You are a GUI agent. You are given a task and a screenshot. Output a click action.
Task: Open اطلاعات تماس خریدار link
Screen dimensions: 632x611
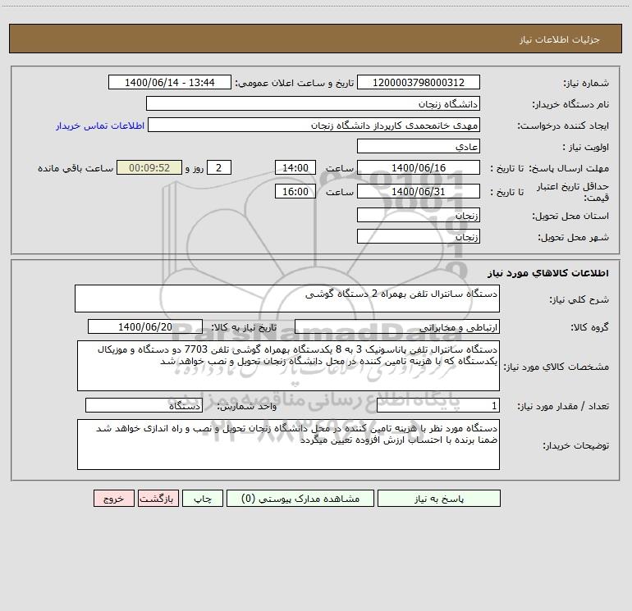pos(100,125)
